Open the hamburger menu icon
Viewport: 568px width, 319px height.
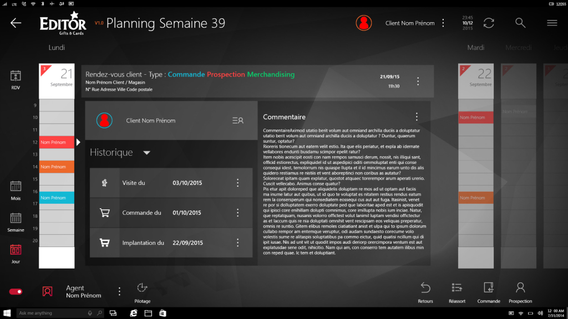[x=552, y=23]
